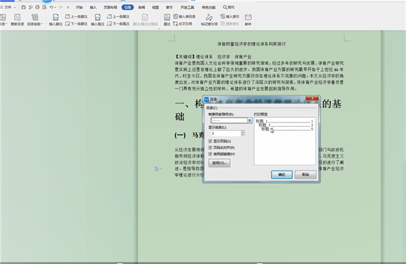
Task: Switch to the 审阅 tab
Action: 141,7
